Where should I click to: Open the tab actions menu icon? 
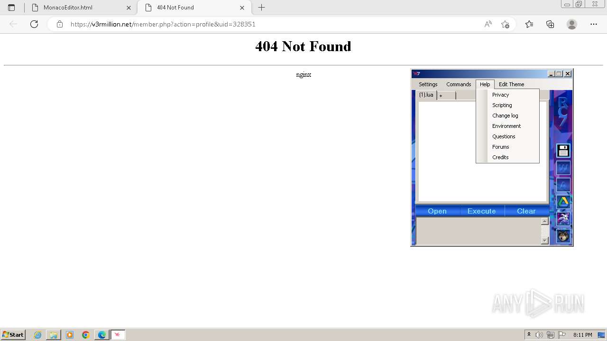11,8
